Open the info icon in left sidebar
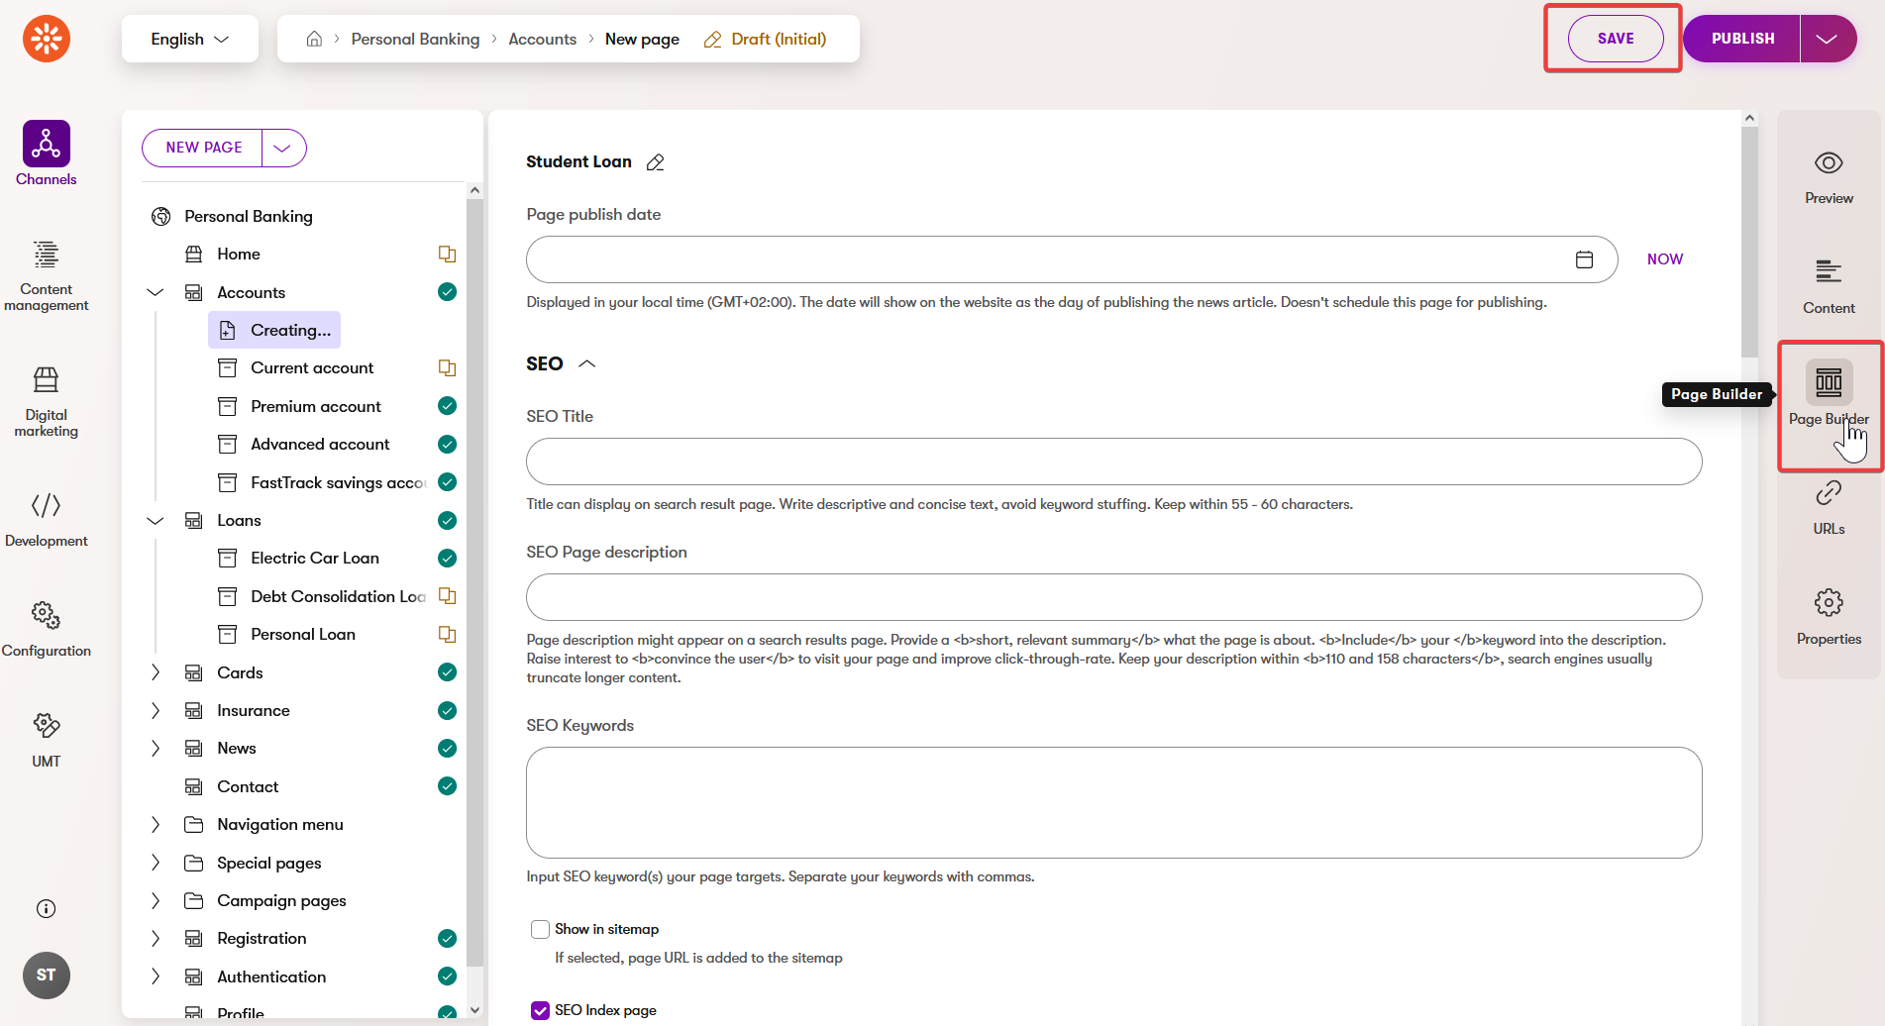Image resolution: width=1885 pixels, height=1026 pixels. [x=46, y=908]
